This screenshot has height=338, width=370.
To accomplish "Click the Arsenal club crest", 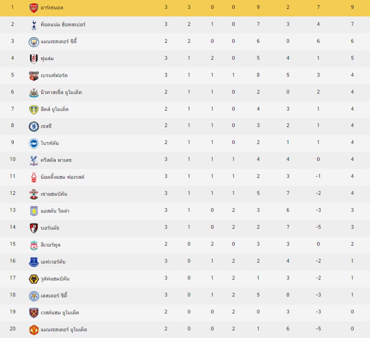I will point(34,8).
